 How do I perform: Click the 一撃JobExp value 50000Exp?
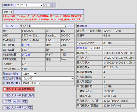tap(110, 96)
